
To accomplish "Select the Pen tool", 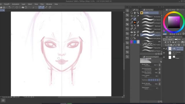I will pyautogui.click(x=132, y=22).
